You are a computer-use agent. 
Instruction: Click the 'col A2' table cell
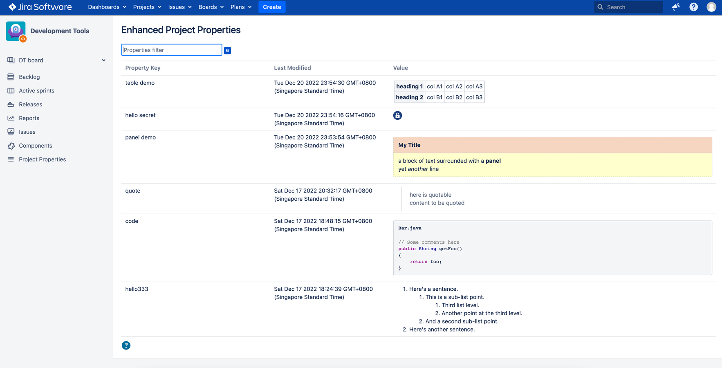[x=454, y=86]
